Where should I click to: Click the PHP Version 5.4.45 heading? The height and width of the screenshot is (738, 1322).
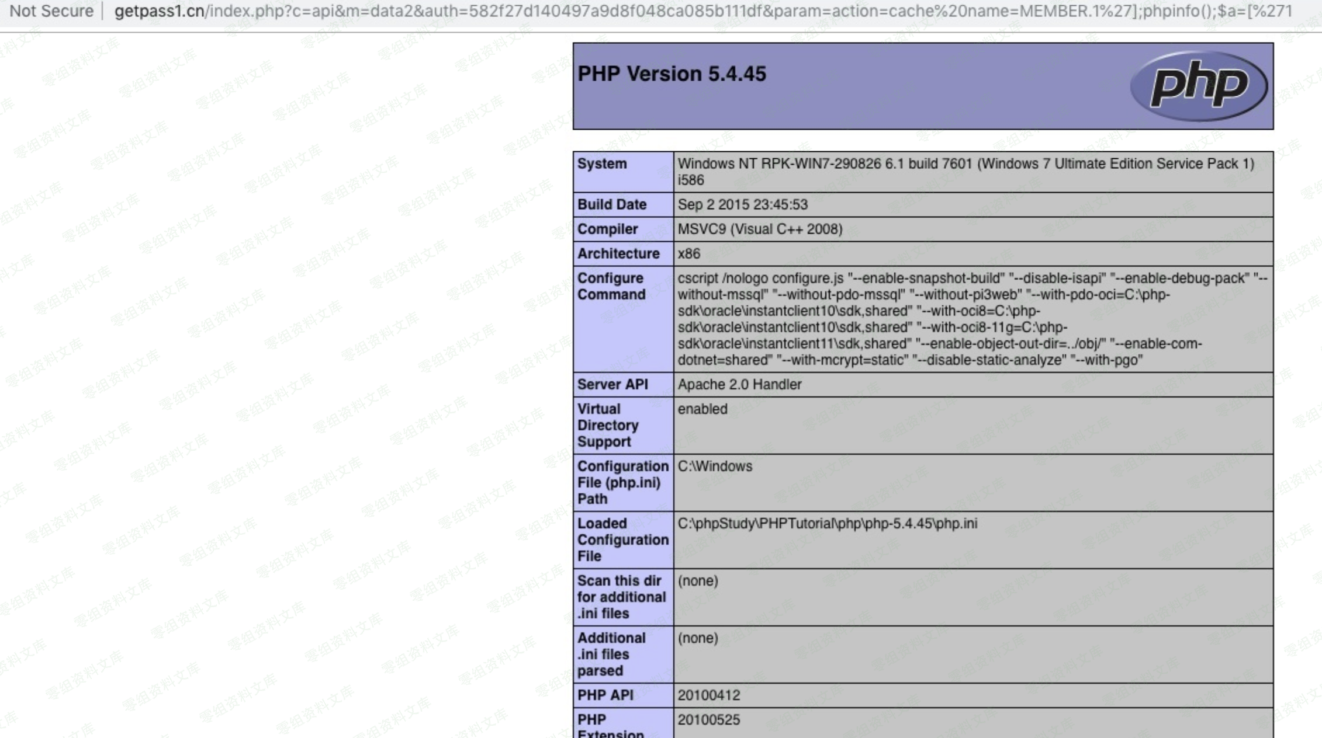point(672,74)
